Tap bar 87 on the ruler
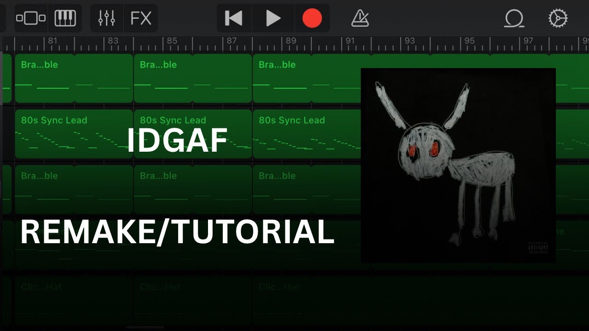The width and height of the screenshot is (589, 331). point(231,41)
